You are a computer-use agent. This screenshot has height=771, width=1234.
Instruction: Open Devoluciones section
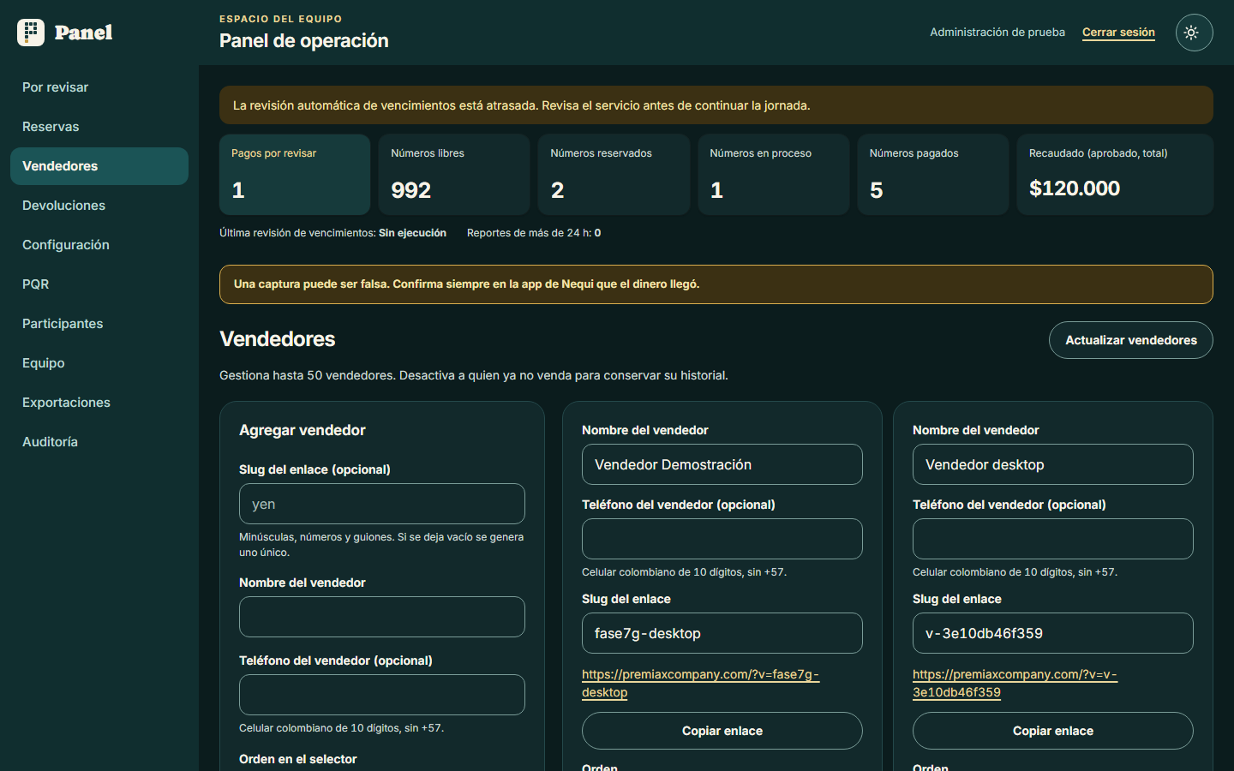tap(99, 206)
